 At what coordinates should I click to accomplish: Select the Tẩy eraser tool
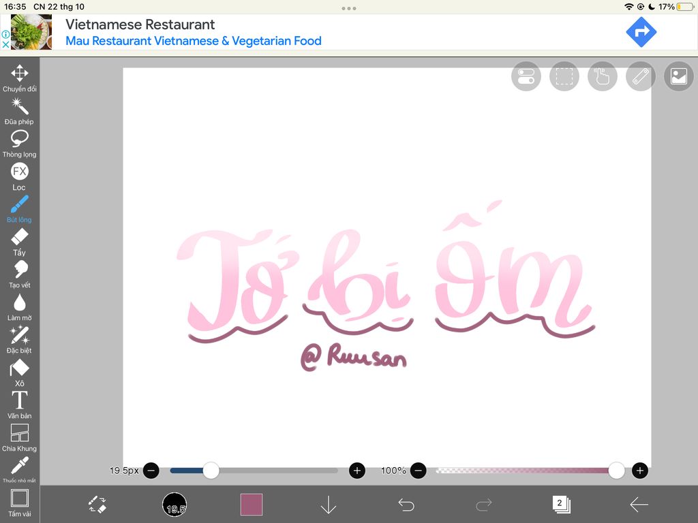tap(20, 242)
